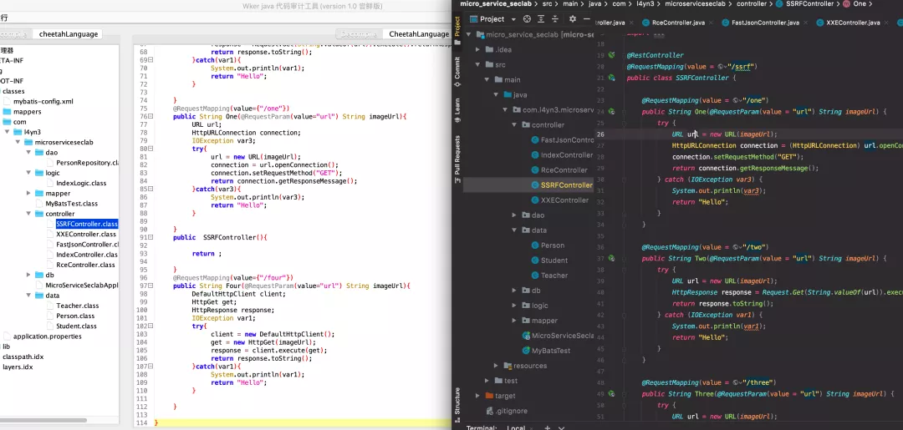This screenshot has width=903, height=430.
Task: Select IndexController class in IntelliJ tree
Action: (563, 155)
